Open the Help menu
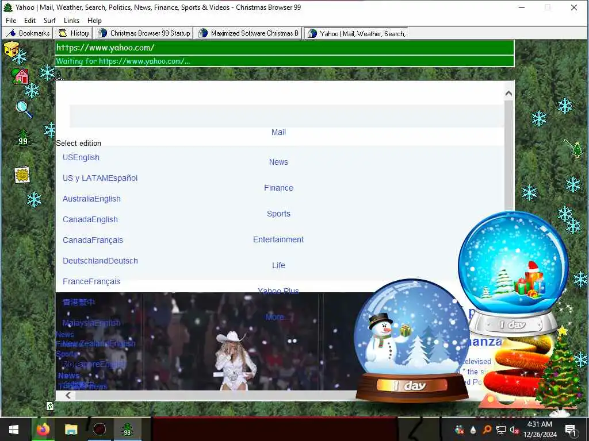This screenshot has height=441, width=589. click(94, 21)
